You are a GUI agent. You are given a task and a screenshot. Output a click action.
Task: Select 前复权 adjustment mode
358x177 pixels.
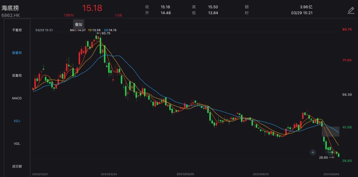[x=17, y=53]
